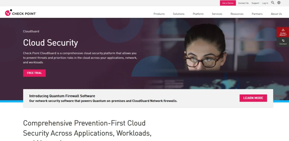Click Introducing Quantum Firewall Software heading
The width and height of the screenshot is (289, 141).
point(62,96)
